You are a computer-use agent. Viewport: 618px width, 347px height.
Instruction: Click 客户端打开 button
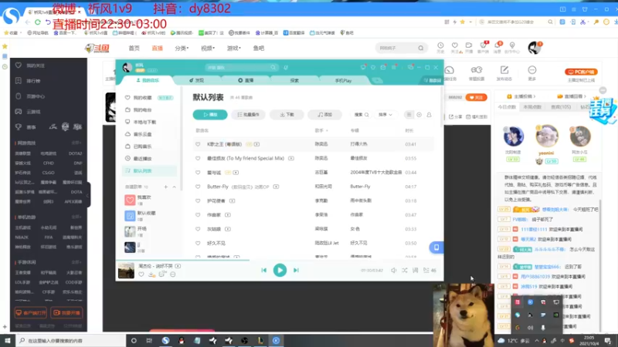click(x=31, y=313)
